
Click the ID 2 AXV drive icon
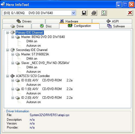[18, 98]
